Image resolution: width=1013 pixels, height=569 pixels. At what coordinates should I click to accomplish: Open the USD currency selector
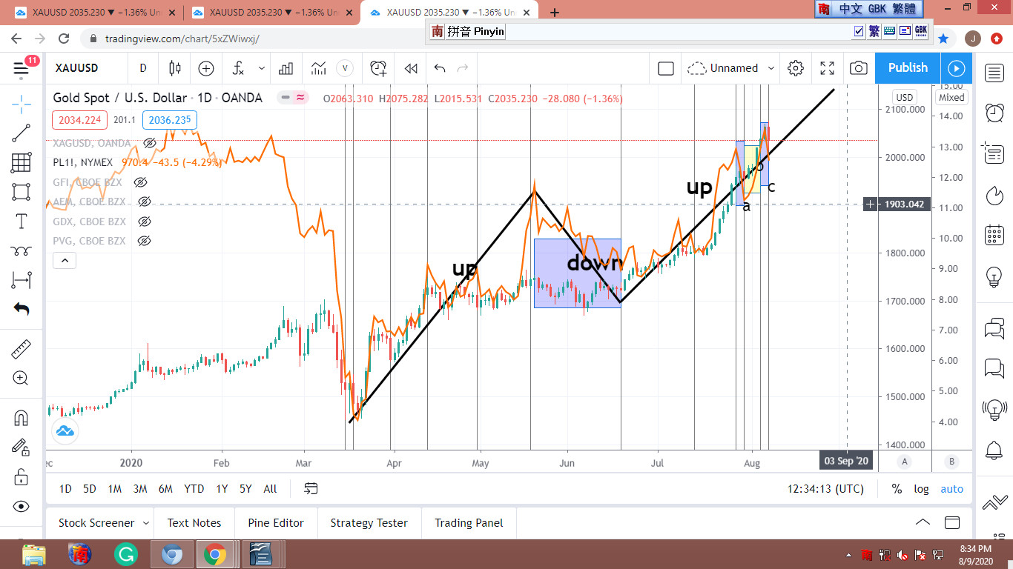904,97
